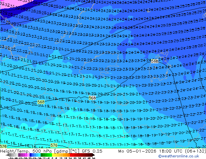Click the 576 label at the map's left edge
Image resolution: width=206 pixels, height=159 pixels.
coord(3,146)
